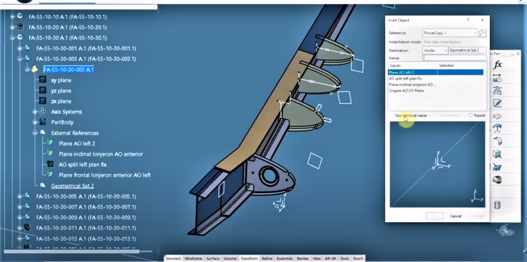Image resolution: width=527 pixels, height=262 pixels.
Task: Click AO split left plan fix icon
Action: coord(50,165)
